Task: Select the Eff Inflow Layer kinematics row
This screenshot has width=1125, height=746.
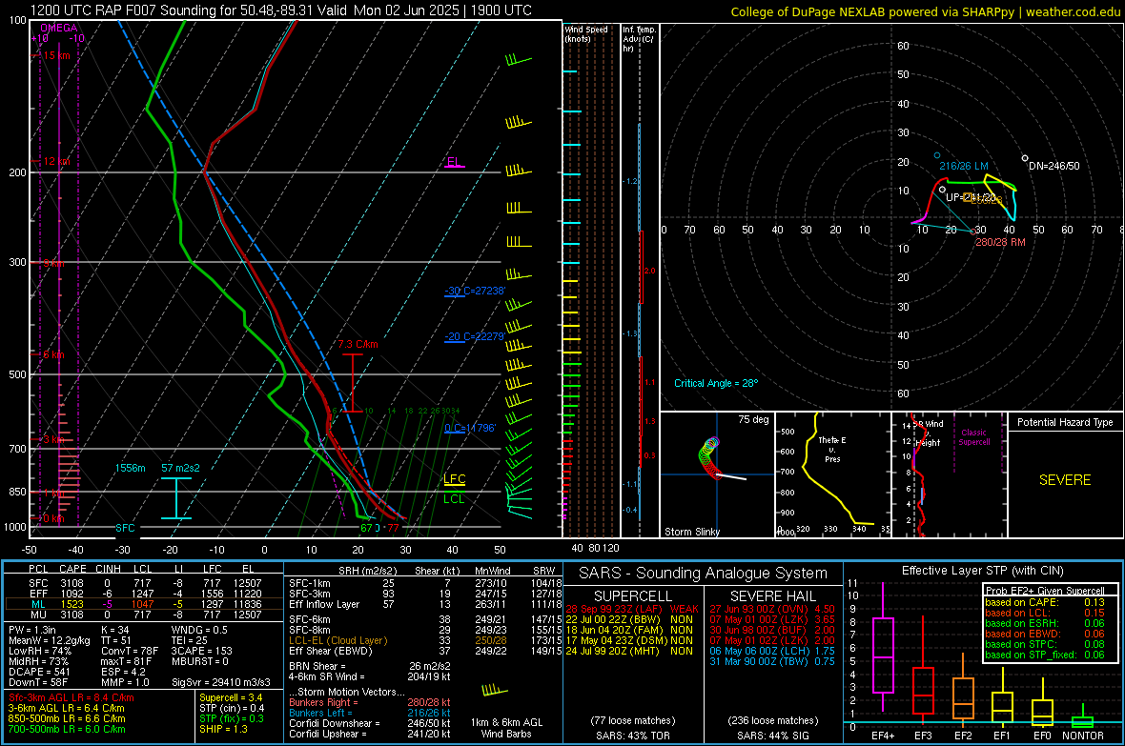Action: (x=424, y=604)
